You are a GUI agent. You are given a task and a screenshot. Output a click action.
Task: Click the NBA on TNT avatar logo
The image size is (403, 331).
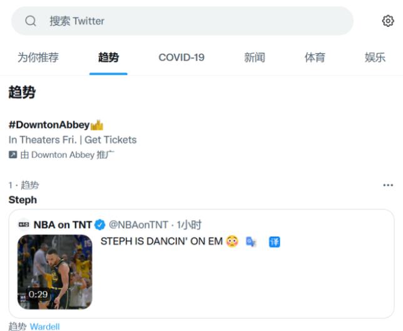coord(23,224)
